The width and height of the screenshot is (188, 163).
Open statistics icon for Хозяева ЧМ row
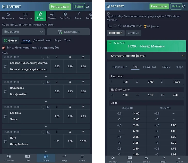[48, 57]
